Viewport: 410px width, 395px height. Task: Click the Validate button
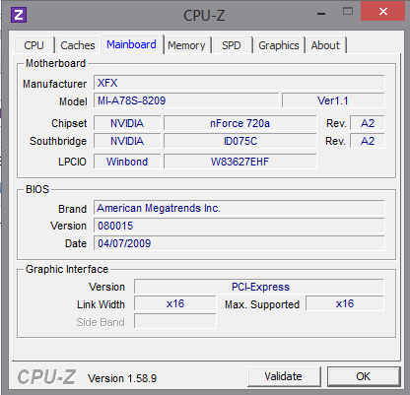tap(284, 376)
